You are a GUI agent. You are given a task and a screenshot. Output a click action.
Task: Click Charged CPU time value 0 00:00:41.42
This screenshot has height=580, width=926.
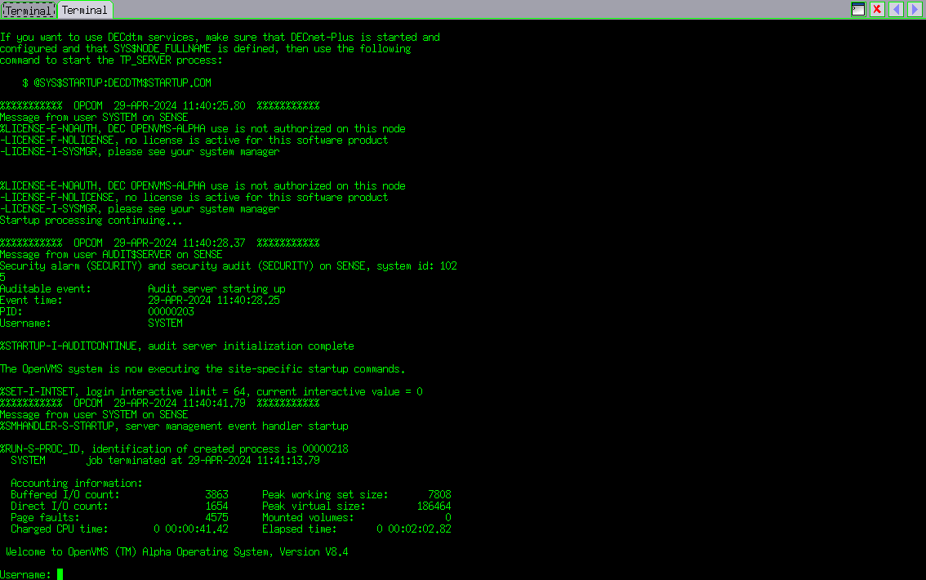click(x=191, y=529)
